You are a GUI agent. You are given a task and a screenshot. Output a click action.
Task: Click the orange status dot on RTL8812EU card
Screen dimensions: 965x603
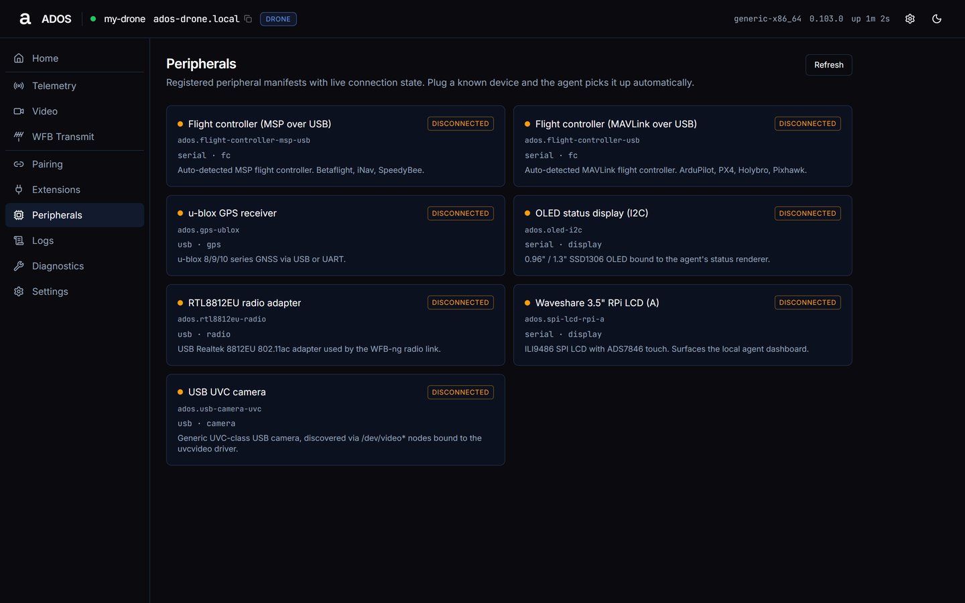click(x=180, y=303)
